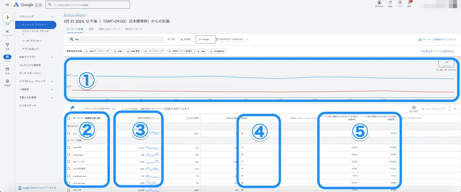Click the 表示形式 appearance icon
This screenshot has width=461, height=192.
pyautogui.click(x=379, y=3)
